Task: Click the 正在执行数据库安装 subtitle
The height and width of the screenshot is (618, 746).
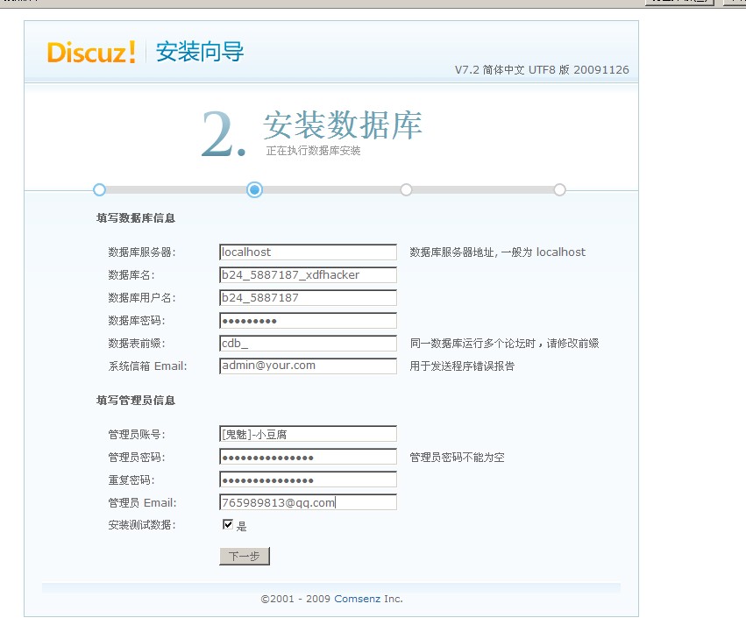Action: tap(313, 151)
